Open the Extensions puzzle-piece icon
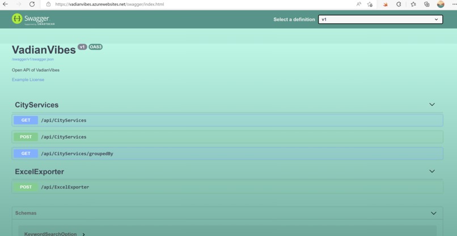Viewport: 457px width, 236px height. click(399, 5)
